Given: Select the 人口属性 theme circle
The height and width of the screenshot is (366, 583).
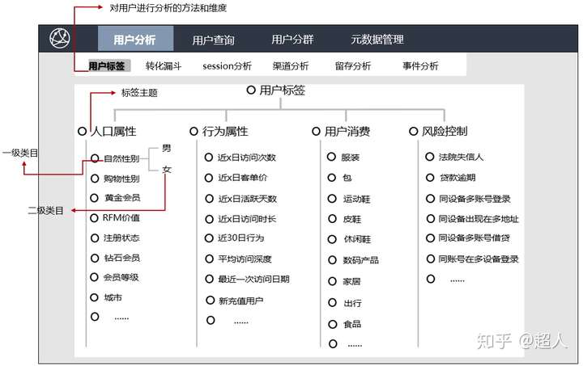Looking at the screenshot, I should coord(82,131).
